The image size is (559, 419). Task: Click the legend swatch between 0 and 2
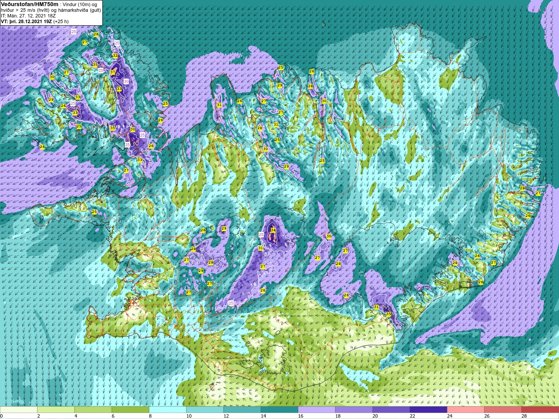19,410
